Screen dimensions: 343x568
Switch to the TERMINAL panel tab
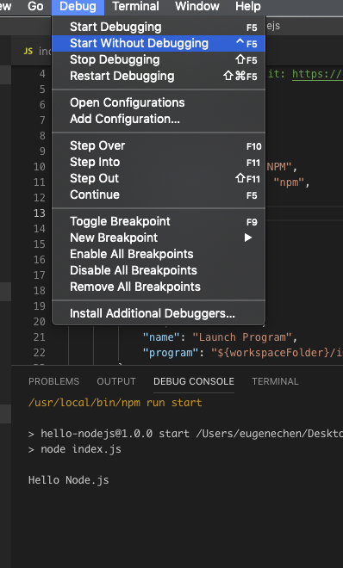pos(275,381)
